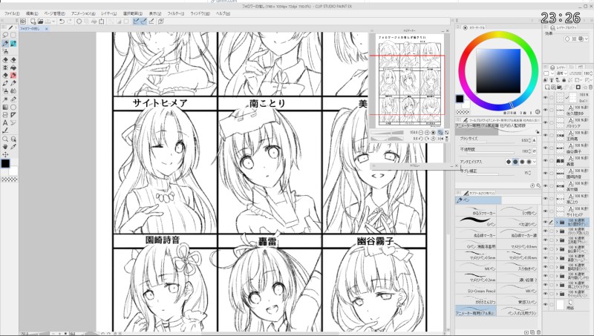The width and height of the screenshot is (594, 336).
Task: Open the フィルター menu
Action: pyautogui.click(x=175, y=13)
